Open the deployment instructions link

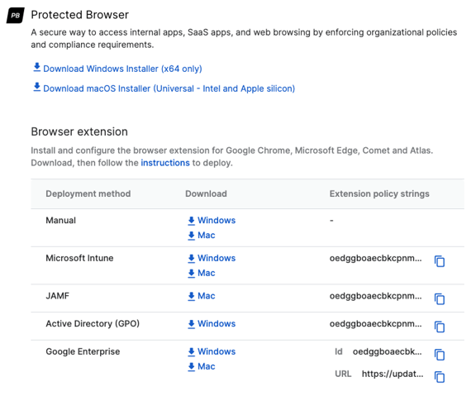click(x=165, y=163)
